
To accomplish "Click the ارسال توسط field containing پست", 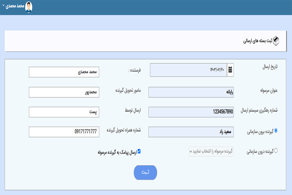I will (x=64, y=112).
